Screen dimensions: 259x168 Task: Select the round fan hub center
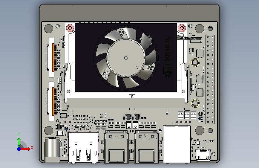(x=126, y=58)
